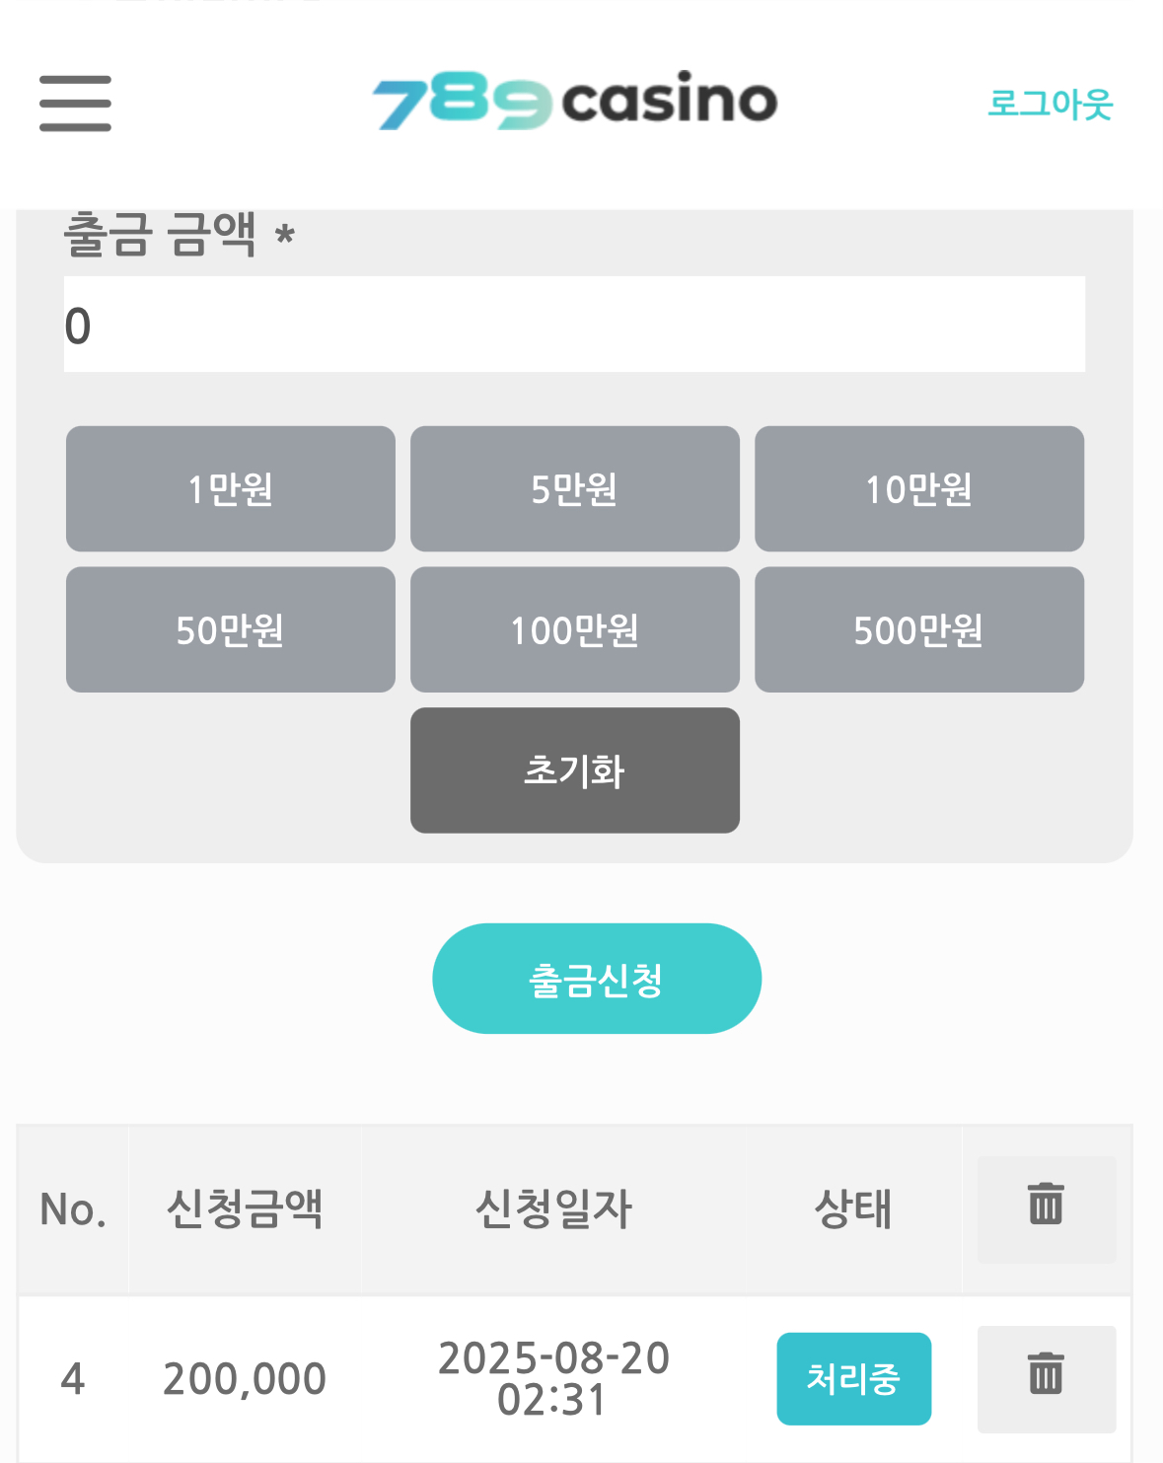This screenshot has width=1163, height=1463.
Task: Submit with the 출금신청 button
Action: 597,979
